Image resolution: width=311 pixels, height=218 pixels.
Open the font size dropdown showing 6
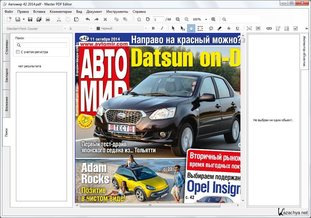(x=91, y=28)
